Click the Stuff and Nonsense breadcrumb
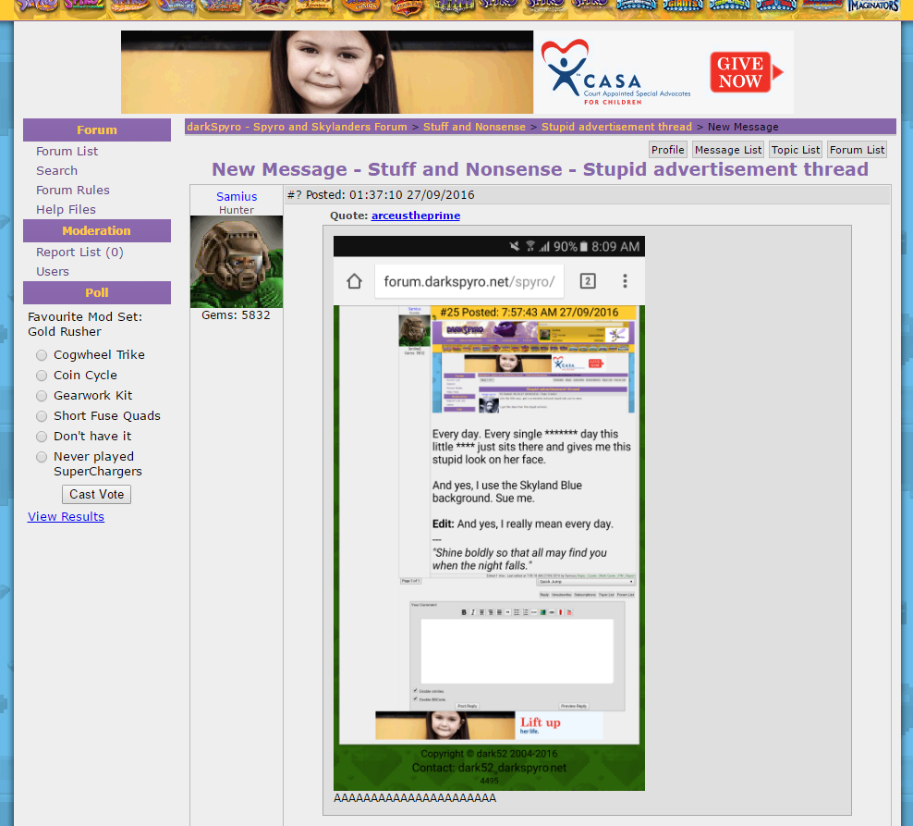Image resolution: width=913 pixels, height=826 pixels. [x=474, y=127]
